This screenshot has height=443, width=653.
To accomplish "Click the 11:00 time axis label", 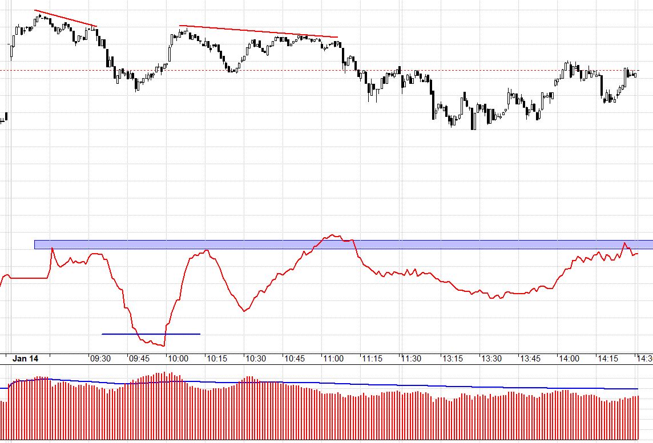I will coord(333,359).
